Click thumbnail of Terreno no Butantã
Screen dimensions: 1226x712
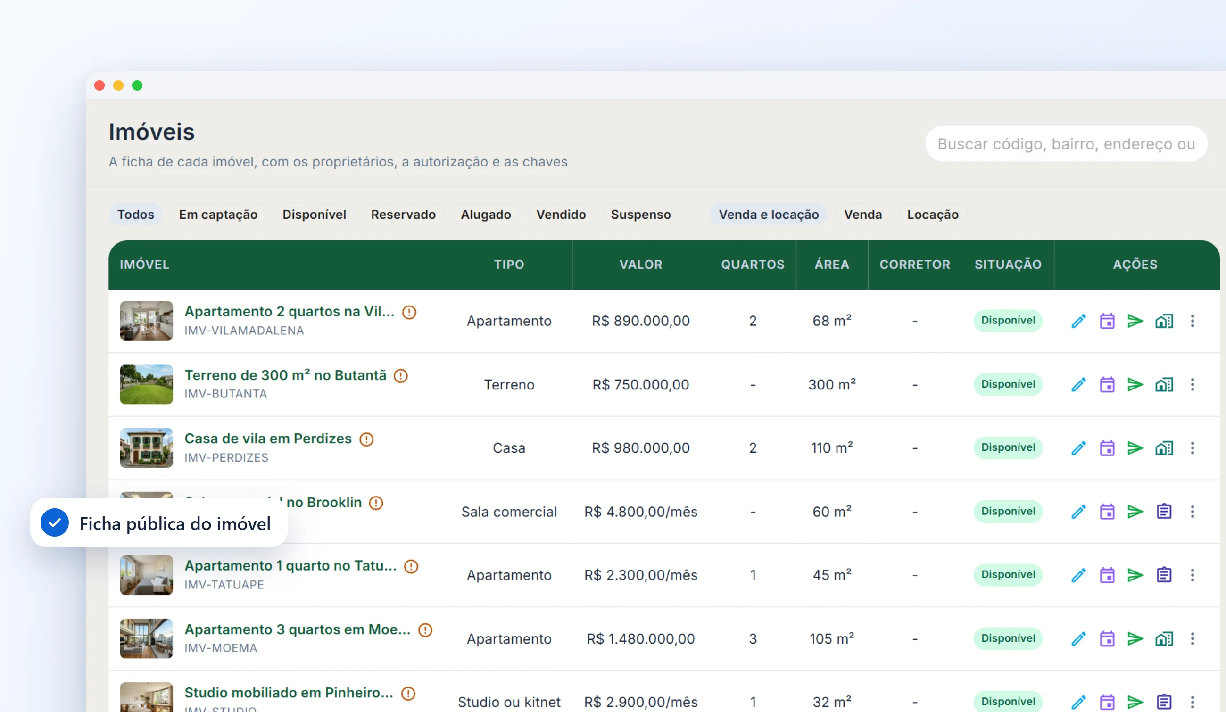(146, 385)
